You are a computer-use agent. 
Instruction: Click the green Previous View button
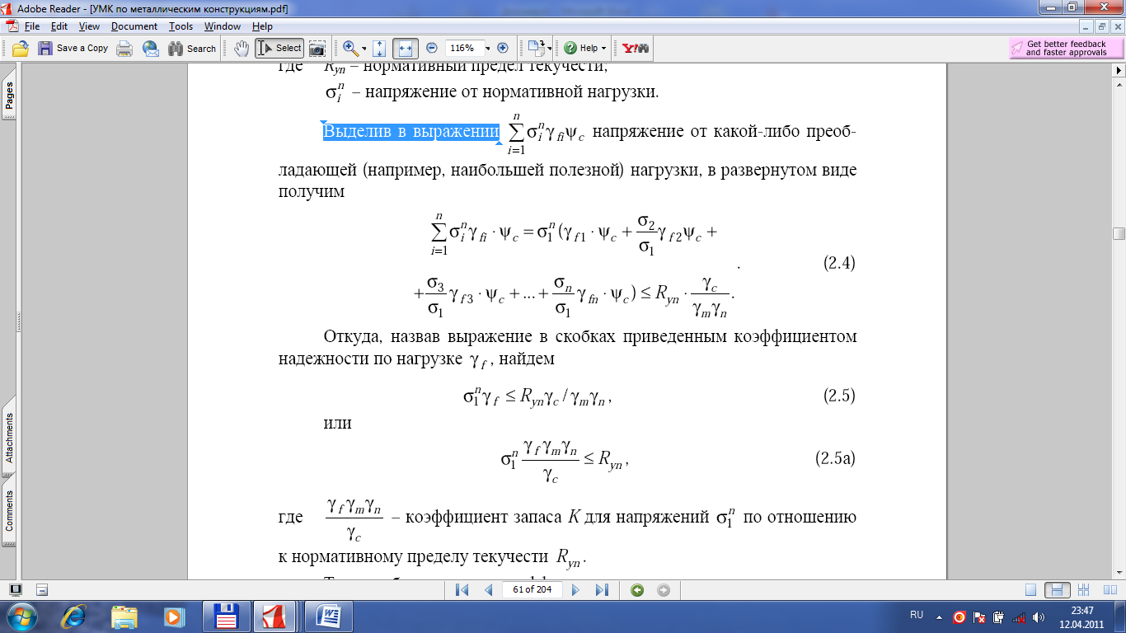(x=636, y=589)
